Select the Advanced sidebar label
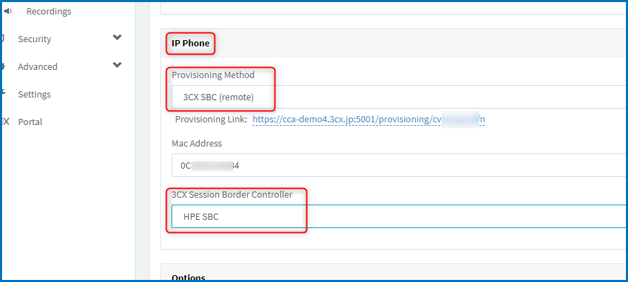The image size is (628, 282). click(37, 67)
